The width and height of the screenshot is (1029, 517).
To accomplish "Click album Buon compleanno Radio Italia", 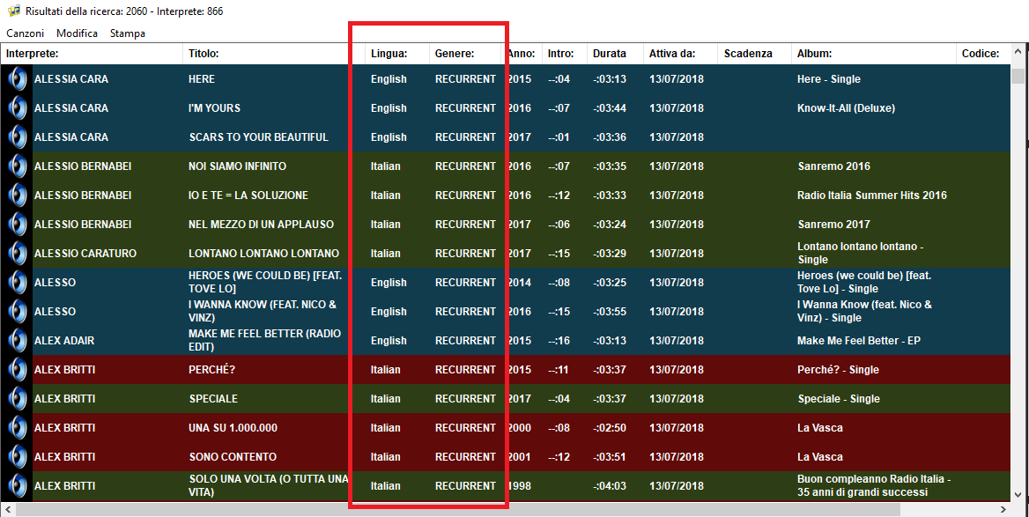I will click(874, 485).
